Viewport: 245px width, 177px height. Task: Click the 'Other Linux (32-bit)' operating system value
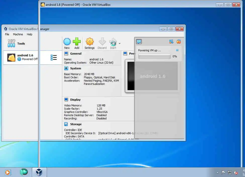(x=101, y=63)
